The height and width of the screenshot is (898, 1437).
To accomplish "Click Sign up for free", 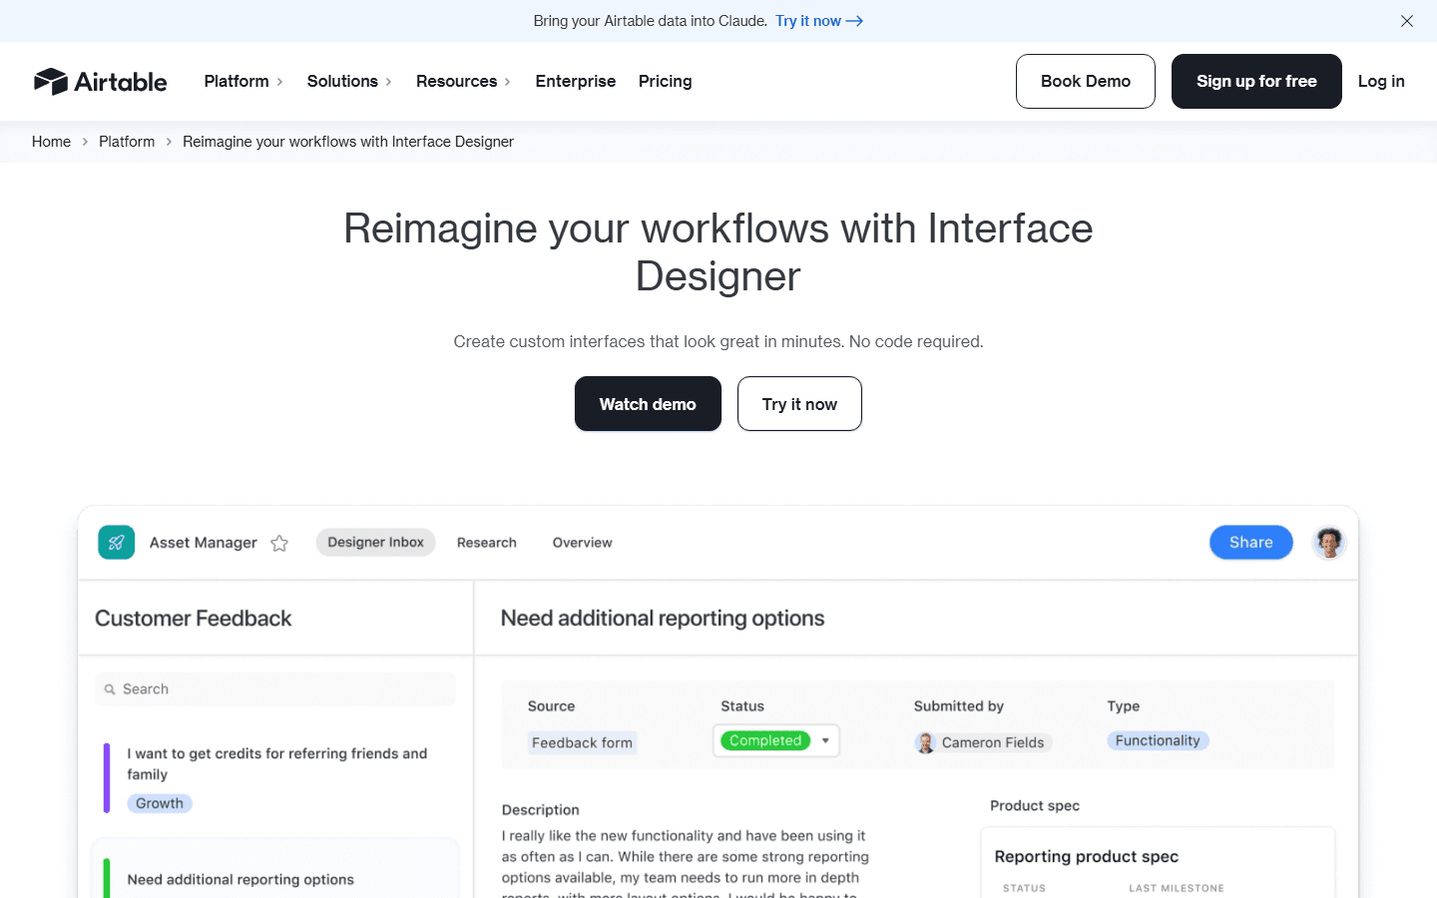I will 1256,81.
